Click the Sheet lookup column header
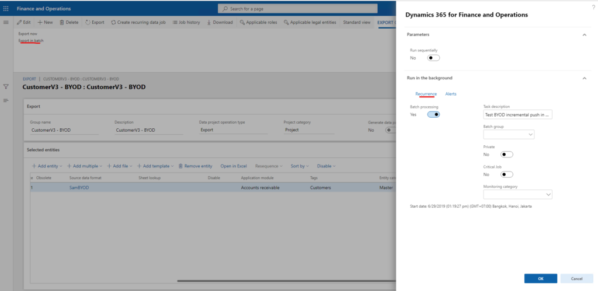The width and height of the screenshot is (598, 291). [x=149, y=178]
